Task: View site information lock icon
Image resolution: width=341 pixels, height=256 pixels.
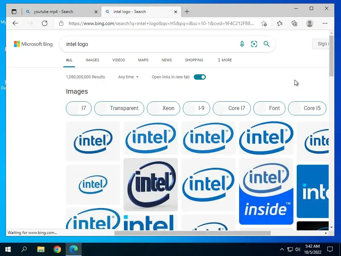Action: [x=61, y=23]
